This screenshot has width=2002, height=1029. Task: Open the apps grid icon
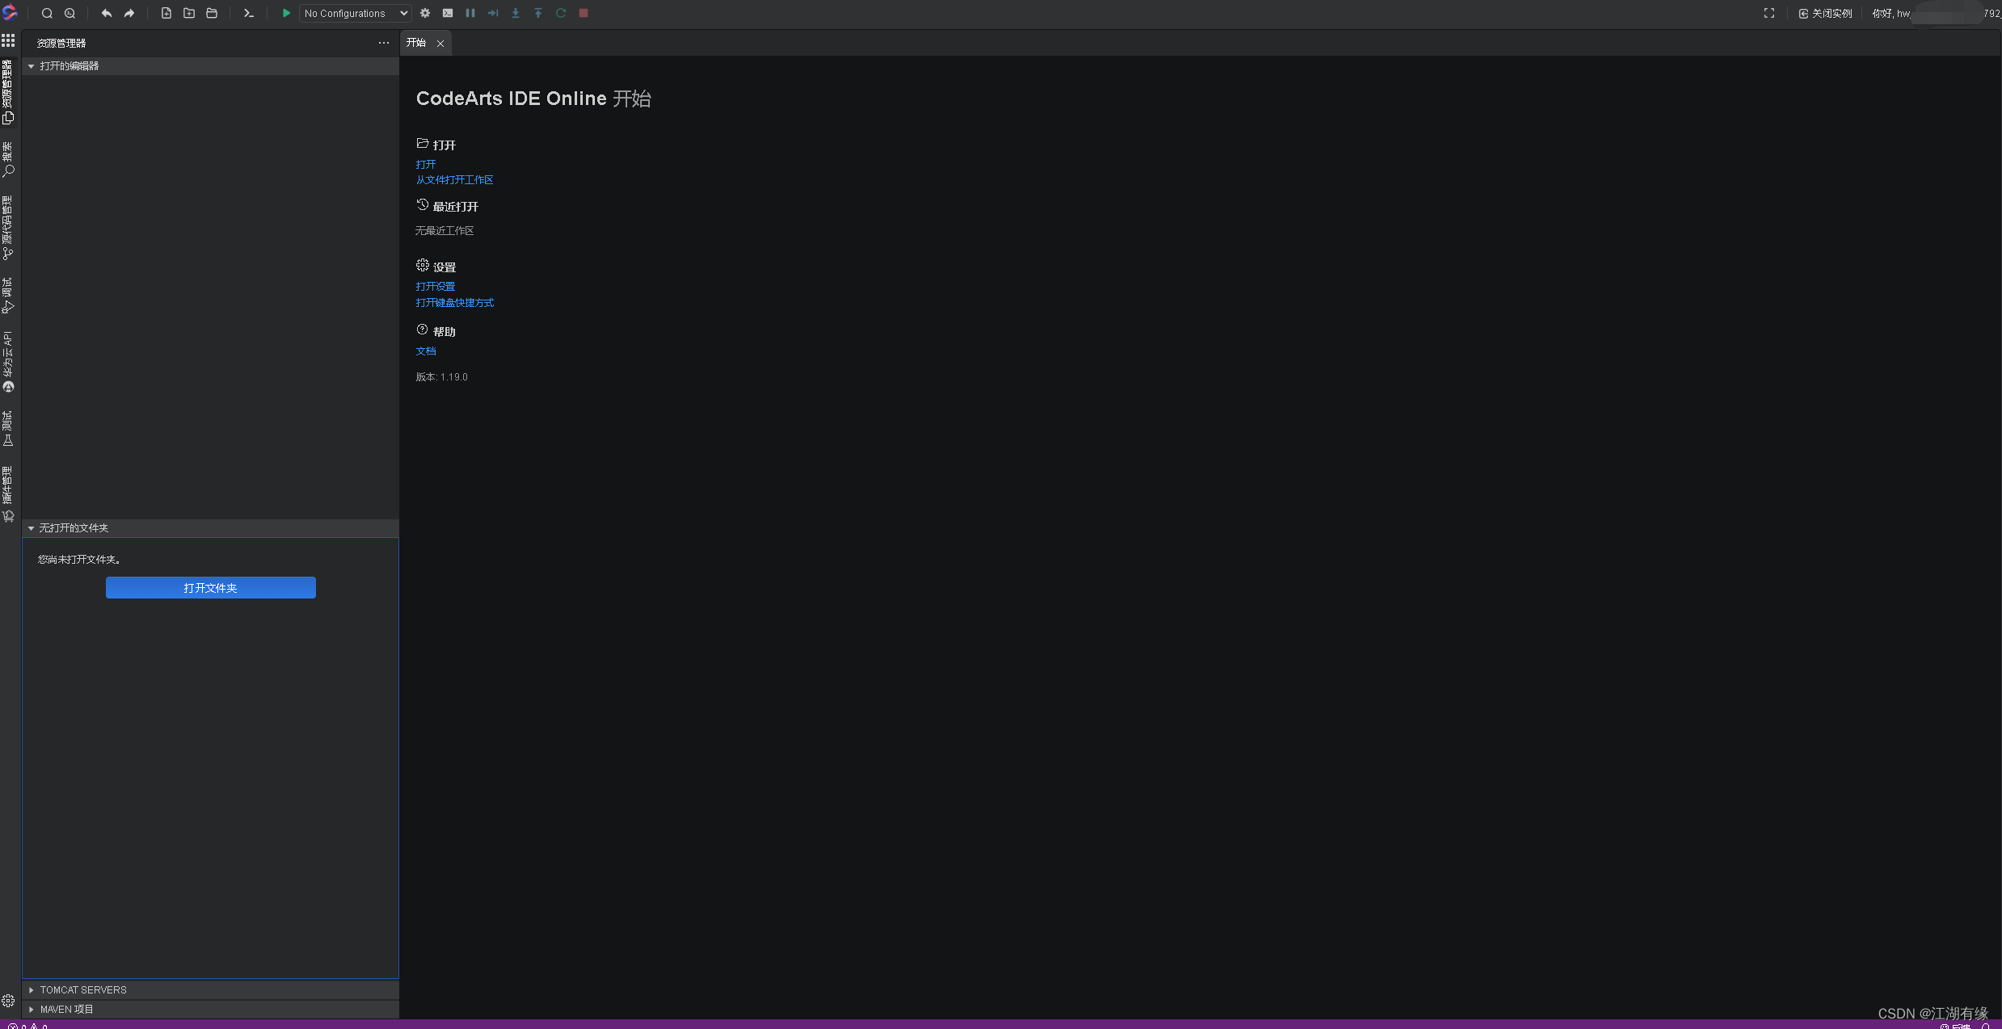pyautogui.click(x=8, y=40)
